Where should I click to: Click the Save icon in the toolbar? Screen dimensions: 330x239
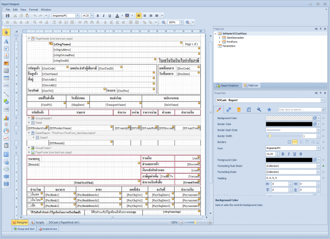pos(8,15)
